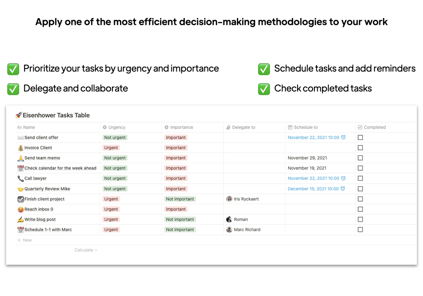Click the rocket icon beside Eisenhower Tasks Table
The height and width of the screenshot is (296, 423).
19,115
